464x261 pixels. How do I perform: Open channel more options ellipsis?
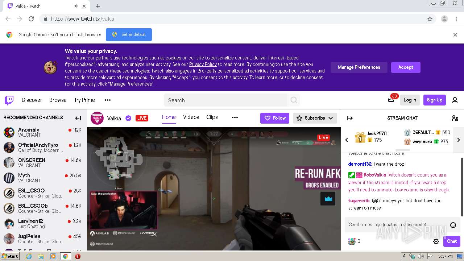point(235,117)
